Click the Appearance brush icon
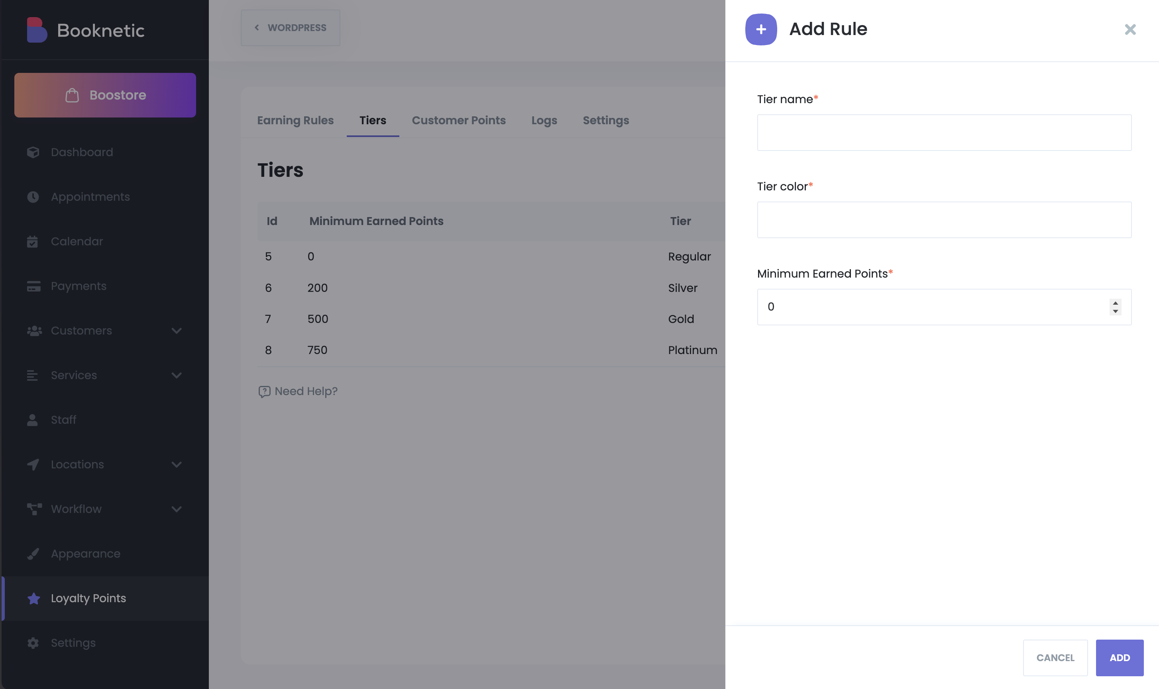The height and width of the screenshot is (689, 1159). point(33,554)
